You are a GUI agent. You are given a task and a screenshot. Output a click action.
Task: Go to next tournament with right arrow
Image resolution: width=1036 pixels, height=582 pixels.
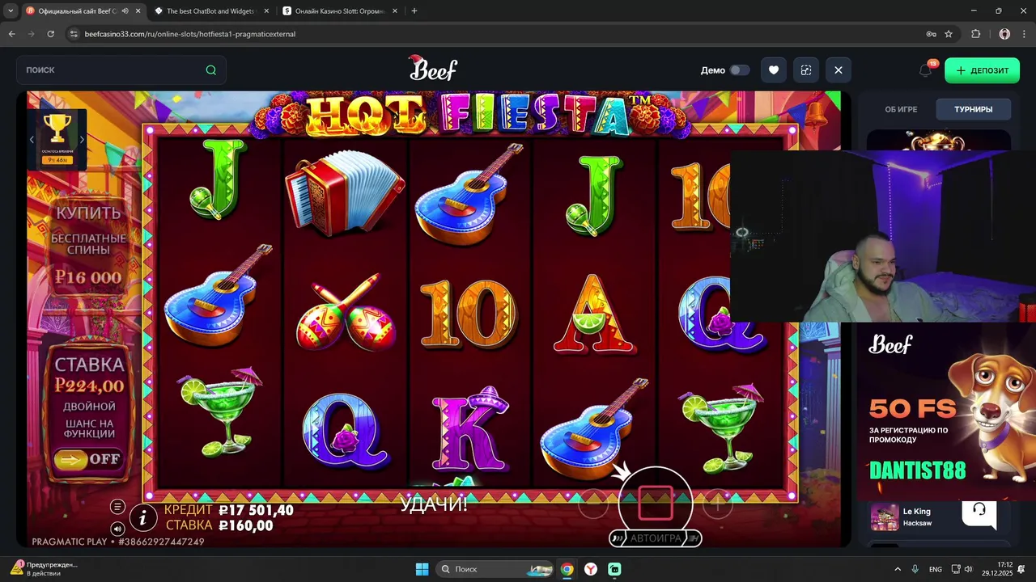[x=82, y=139]
